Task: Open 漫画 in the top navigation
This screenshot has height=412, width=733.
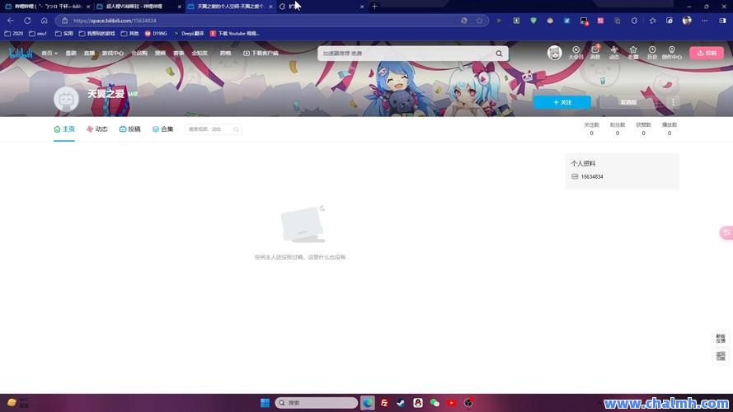Action: (x=160, y=54)
